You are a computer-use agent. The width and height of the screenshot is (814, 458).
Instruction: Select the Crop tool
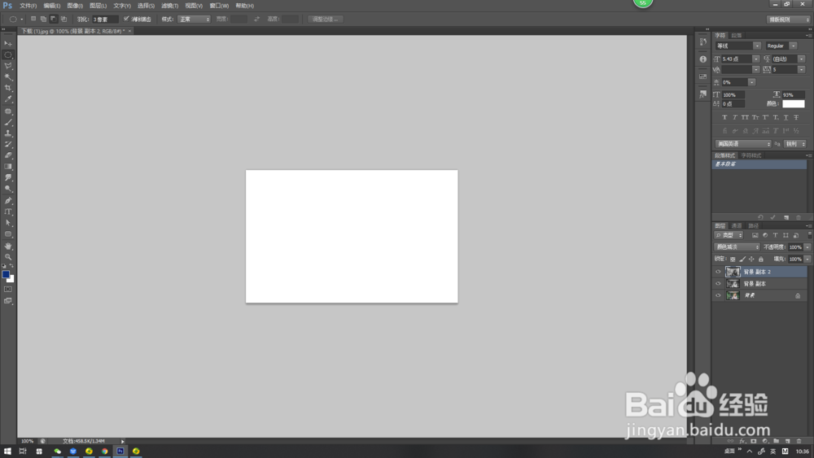tap(8, 88)
